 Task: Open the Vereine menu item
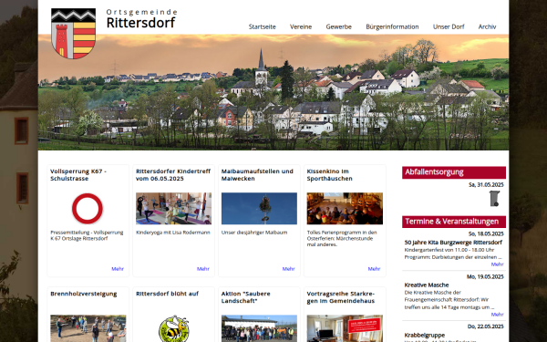point(301,26)
